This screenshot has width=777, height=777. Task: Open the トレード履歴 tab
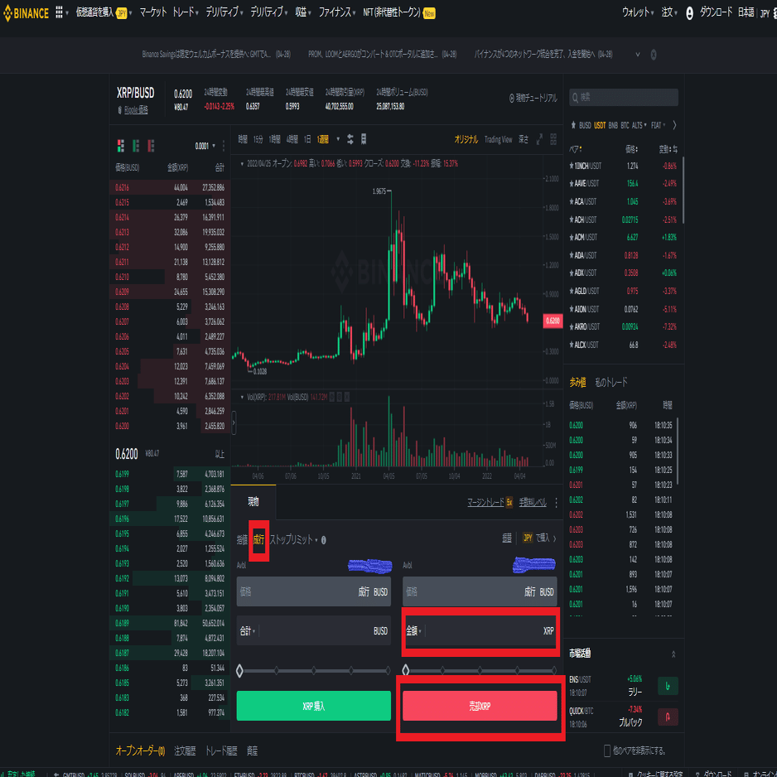click(221, 751)
